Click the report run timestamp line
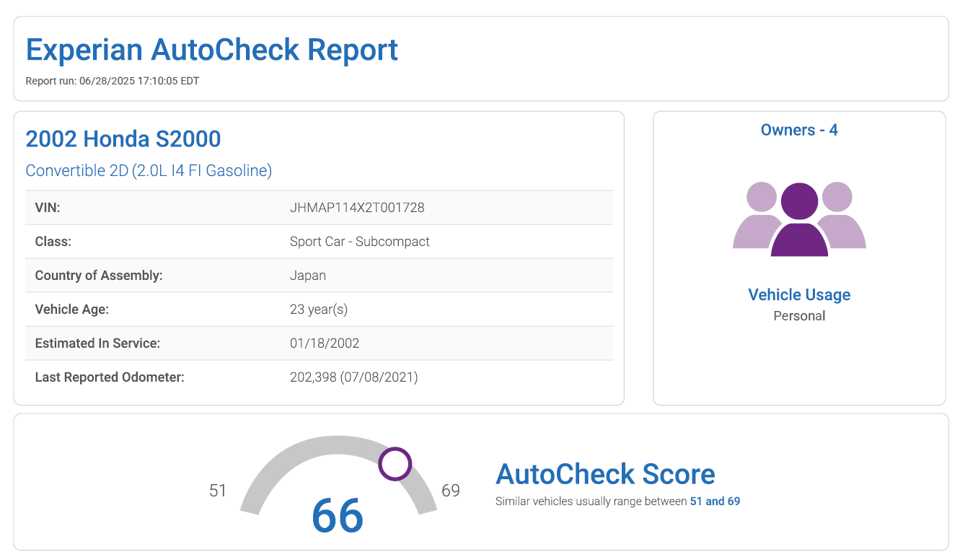960x557 pixels. pyautogui.click(x=113, y=81)
